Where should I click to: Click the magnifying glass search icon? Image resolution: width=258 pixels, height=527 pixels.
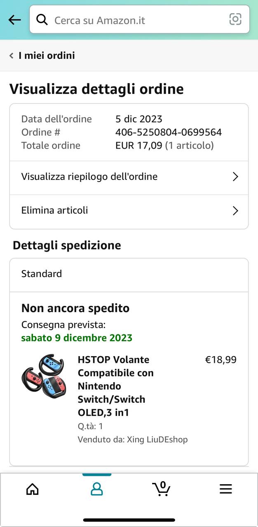tap(42, 19)
